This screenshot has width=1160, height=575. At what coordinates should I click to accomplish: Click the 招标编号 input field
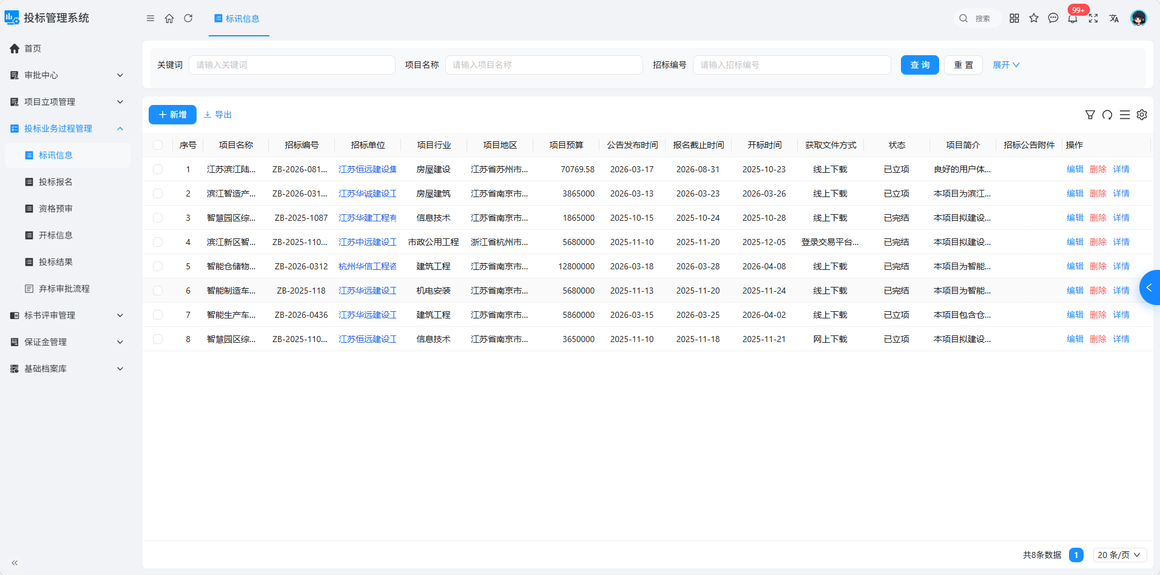(792, 65)
